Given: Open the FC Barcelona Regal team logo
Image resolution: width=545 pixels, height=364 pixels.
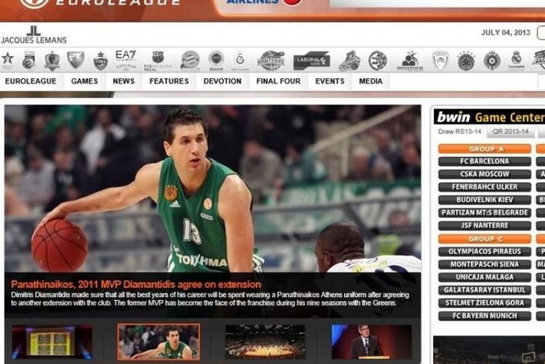Looking at the screenshot, I should (158, 60).
